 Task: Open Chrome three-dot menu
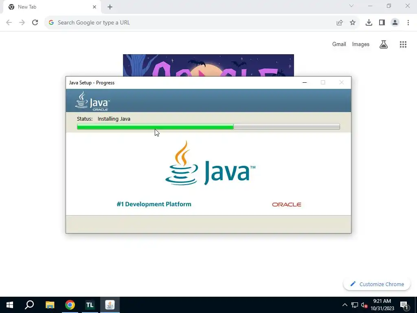[408, 23]
